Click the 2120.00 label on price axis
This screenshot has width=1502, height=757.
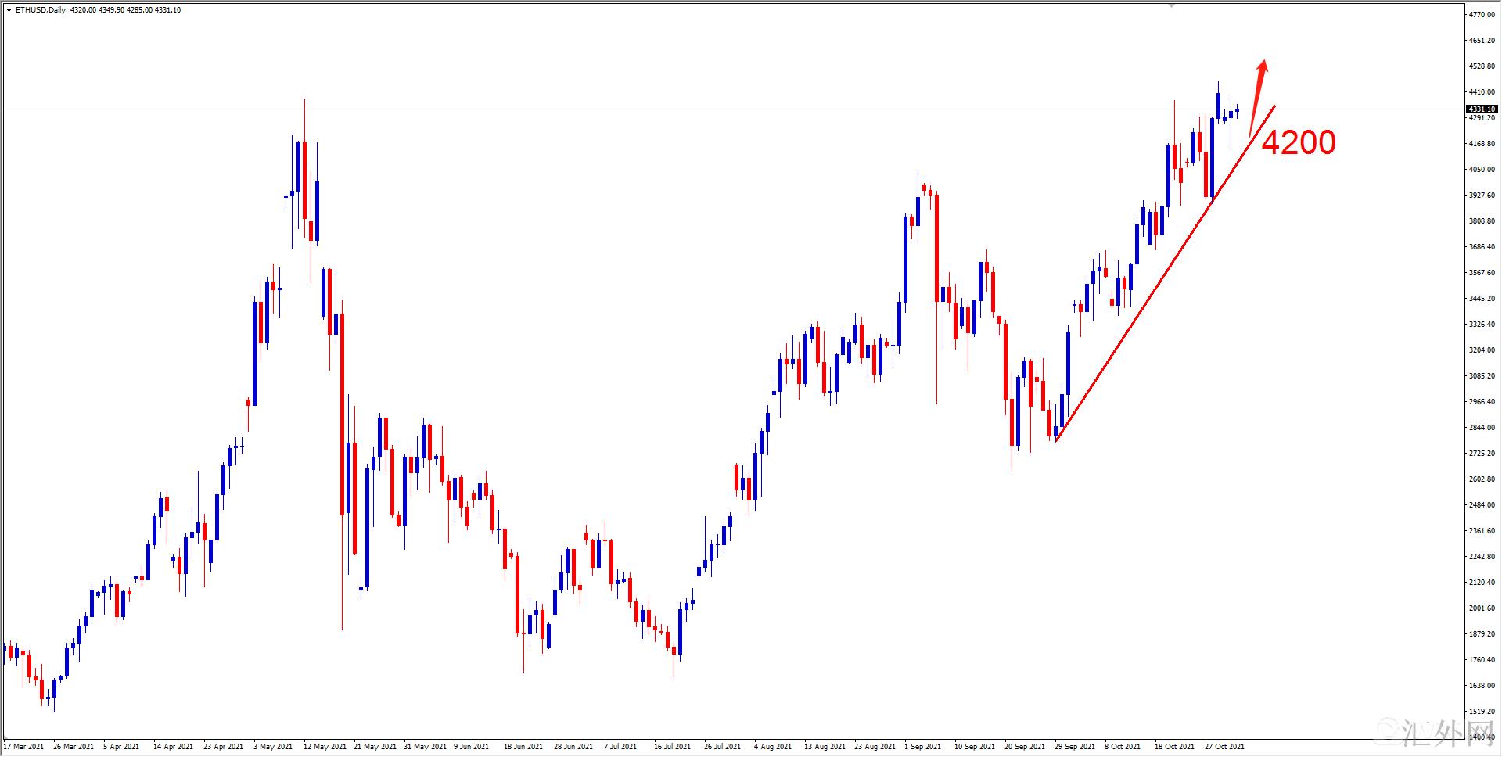[x=1482, y=583]
